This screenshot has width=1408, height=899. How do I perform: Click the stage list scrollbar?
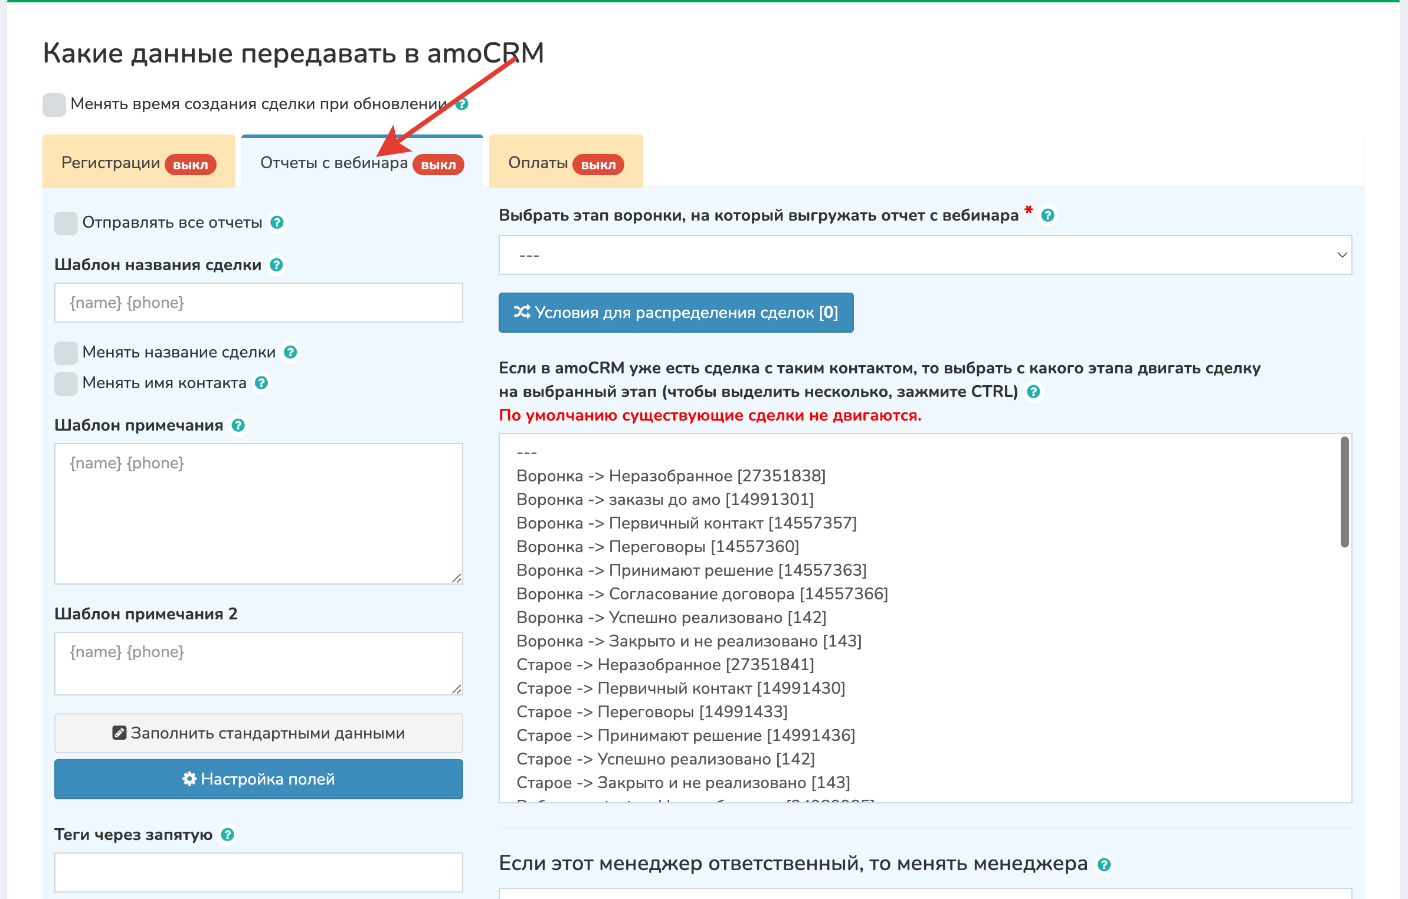(x=1344, y=492)
